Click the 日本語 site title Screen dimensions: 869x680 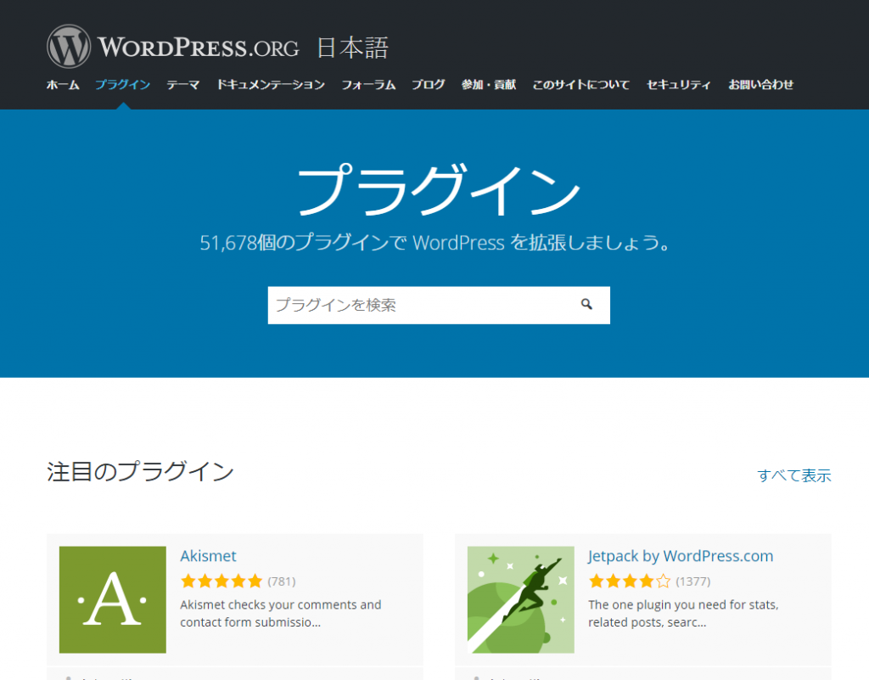(353, 48)
